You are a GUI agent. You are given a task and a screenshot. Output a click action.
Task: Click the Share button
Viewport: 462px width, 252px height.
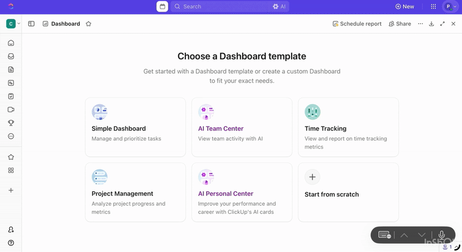tap(400, 24)
